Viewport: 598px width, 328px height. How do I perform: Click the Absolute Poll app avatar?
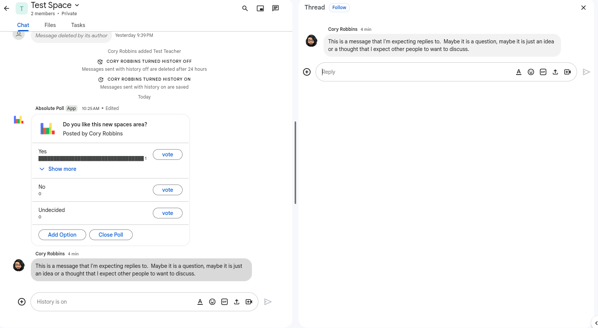coord(19,120)
